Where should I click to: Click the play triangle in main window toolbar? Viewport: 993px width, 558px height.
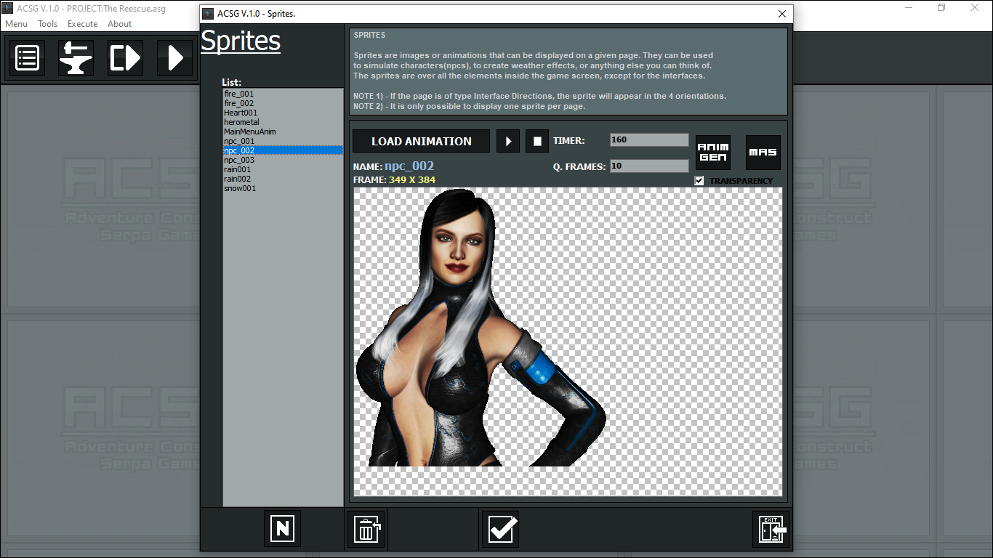tap(175, 57)
